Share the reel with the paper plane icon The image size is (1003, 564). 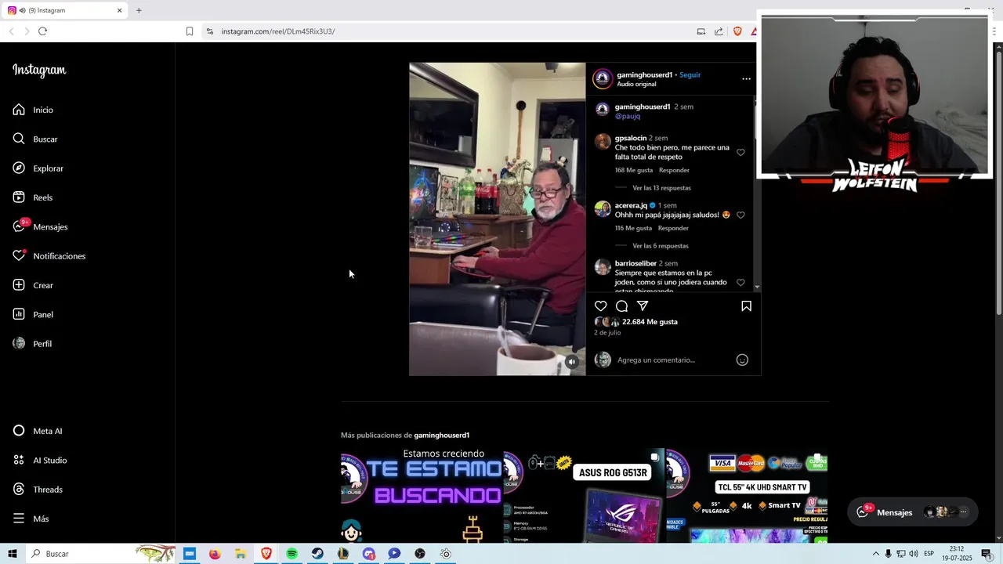[x=643, y=306]
